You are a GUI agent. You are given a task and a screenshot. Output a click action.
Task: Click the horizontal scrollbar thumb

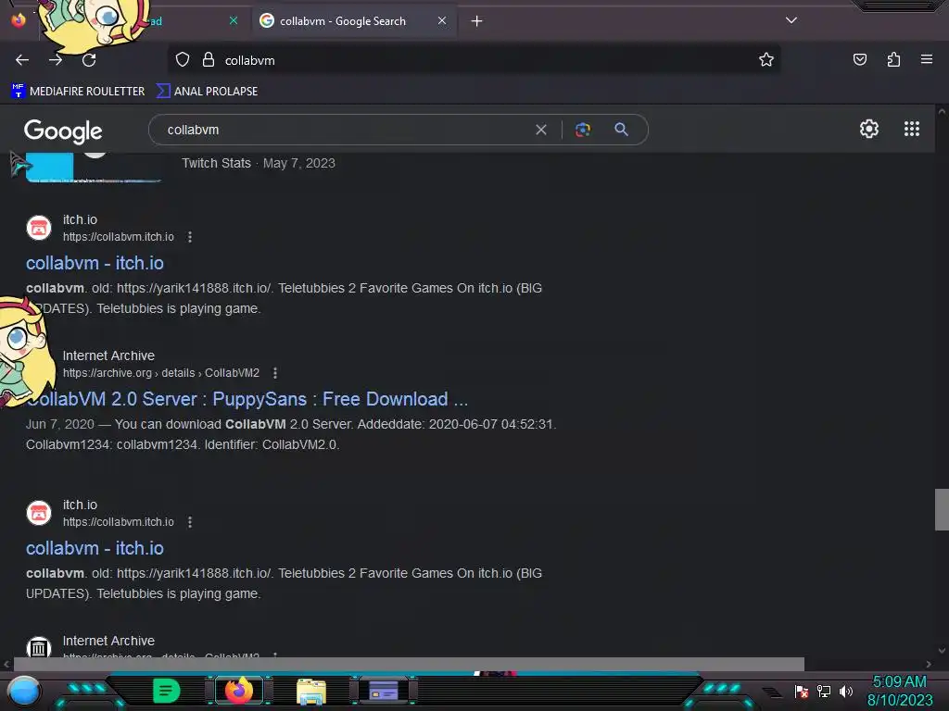(x=409, y=664)
